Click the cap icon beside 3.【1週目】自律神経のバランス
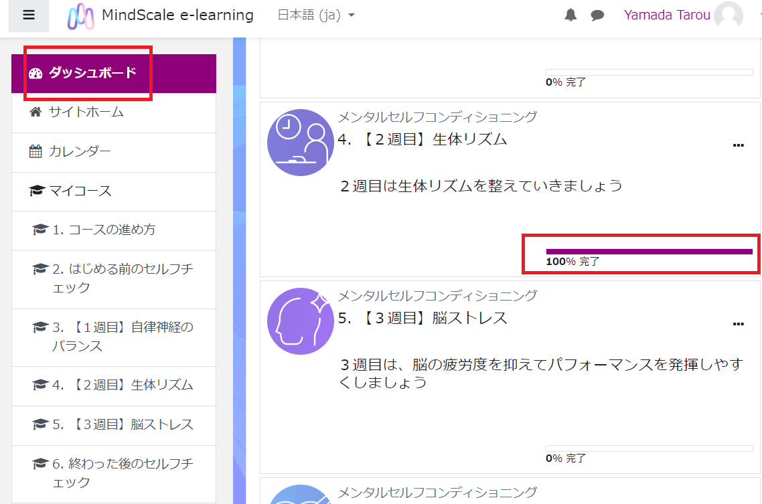762x504 pixels. 40,327
